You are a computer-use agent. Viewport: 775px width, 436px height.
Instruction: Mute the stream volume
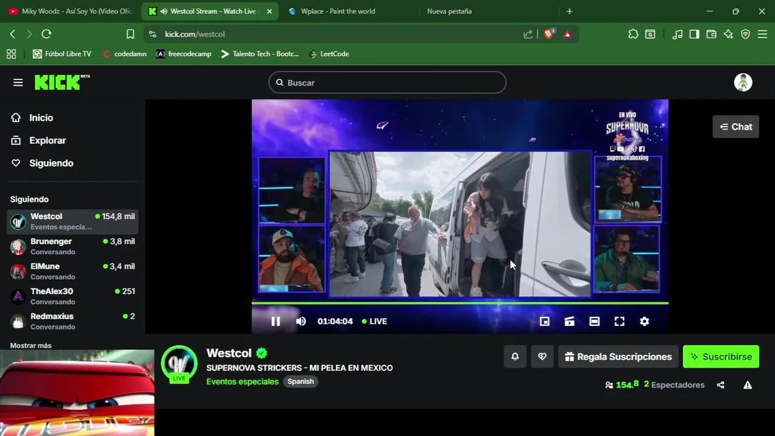301,322
